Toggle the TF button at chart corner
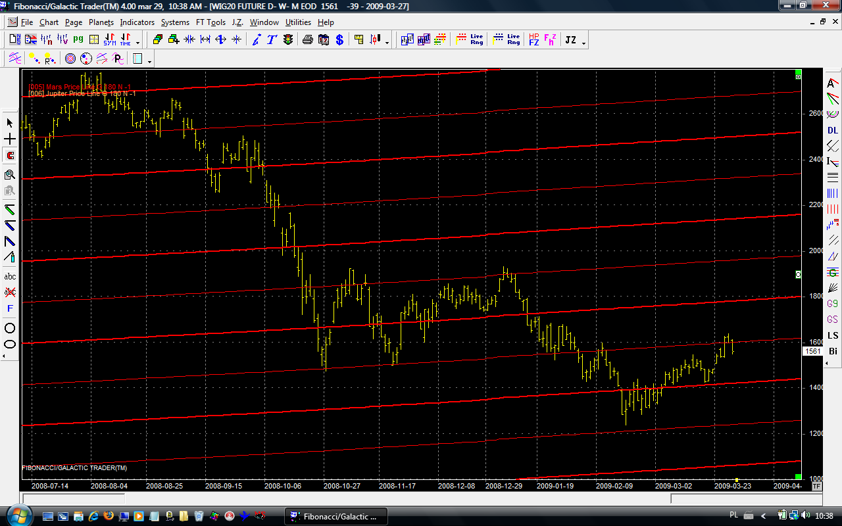Image resolution: width=842 pixels, height=526 pixels. click(816, 487)
